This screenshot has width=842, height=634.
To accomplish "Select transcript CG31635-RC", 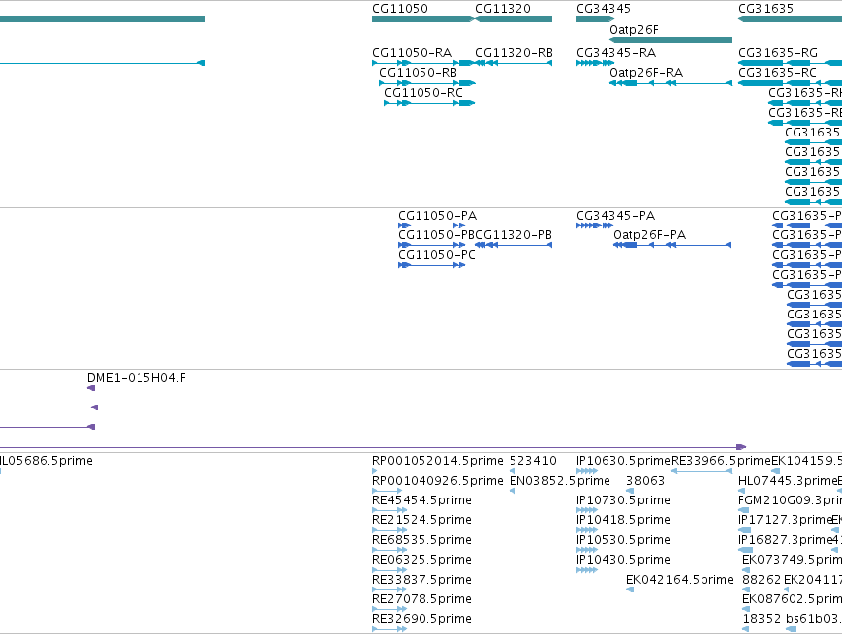I will pyautogui.click(x=790, y=83).
